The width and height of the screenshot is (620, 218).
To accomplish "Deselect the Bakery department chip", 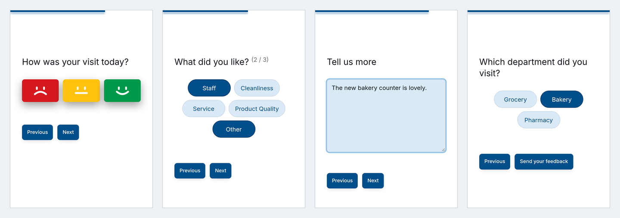I will [x=562, y=99].
